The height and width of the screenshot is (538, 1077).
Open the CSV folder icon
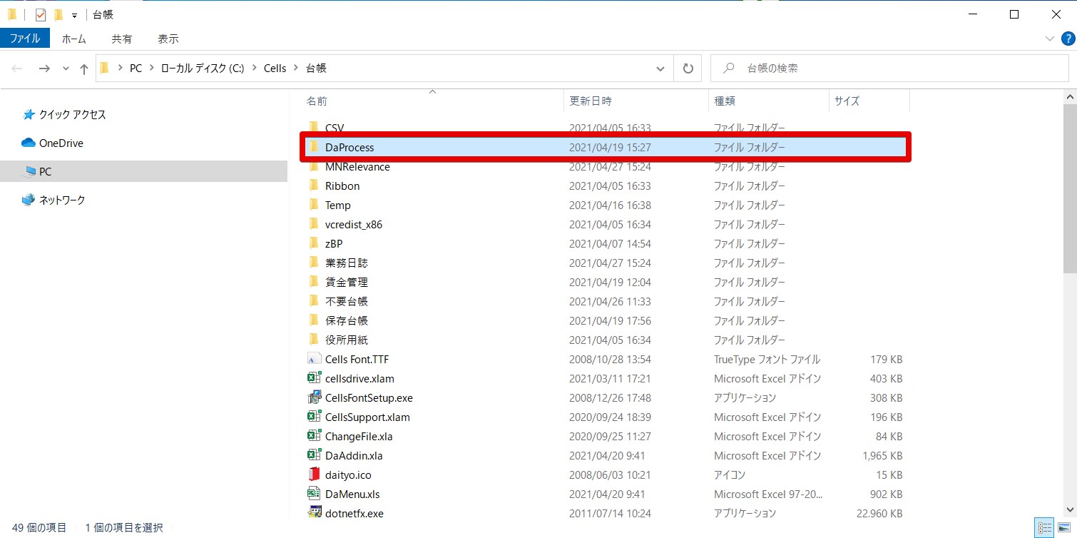point(314,128)
